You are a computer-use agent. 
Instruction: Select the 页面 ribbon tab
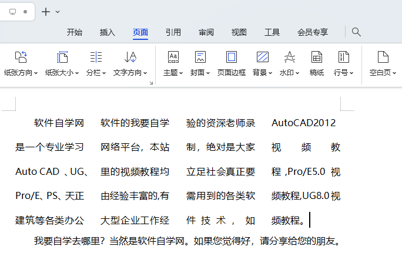140,32
